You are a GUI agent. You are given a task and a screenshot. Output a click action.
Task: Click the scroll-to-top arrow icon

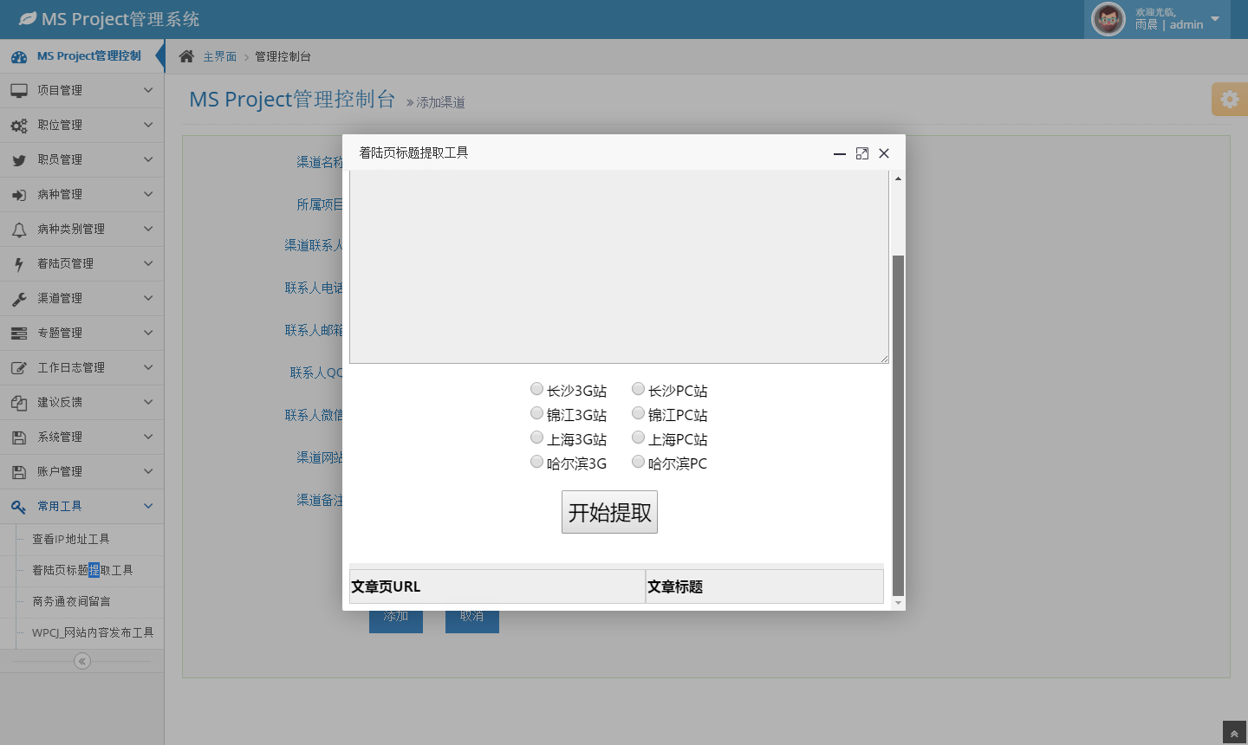(1234, 734)
